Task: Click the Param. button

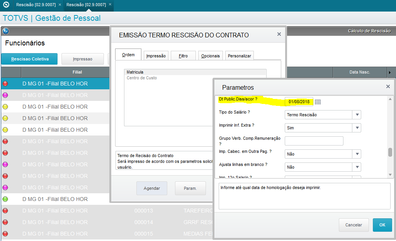Action: (x=190, y=188)
